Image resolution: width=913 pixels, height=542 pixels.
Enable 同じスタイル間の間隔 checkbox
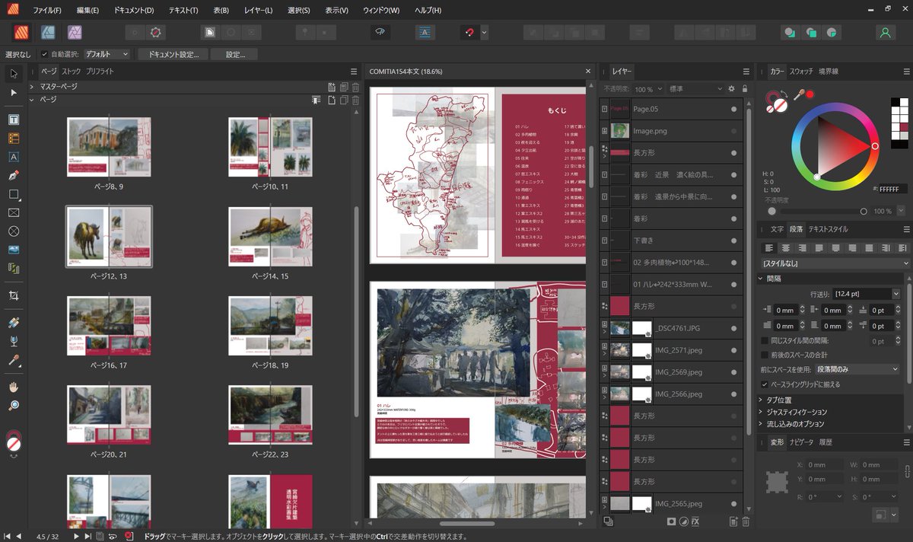[x=765, y=341]
